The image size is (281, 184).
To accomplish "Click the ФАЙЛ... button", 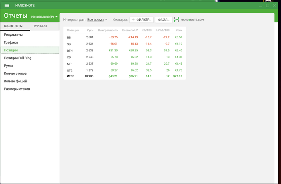I will (164, 20).
